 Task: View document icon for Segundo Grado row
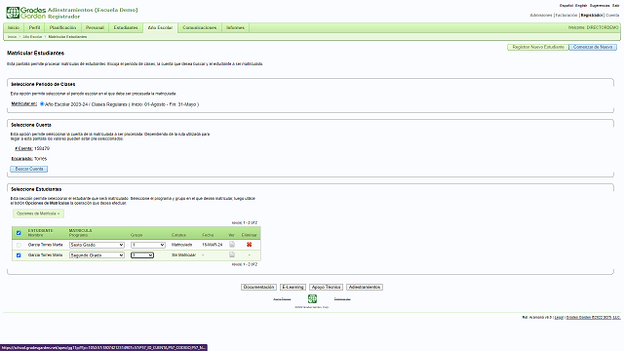tap(232, 254)
